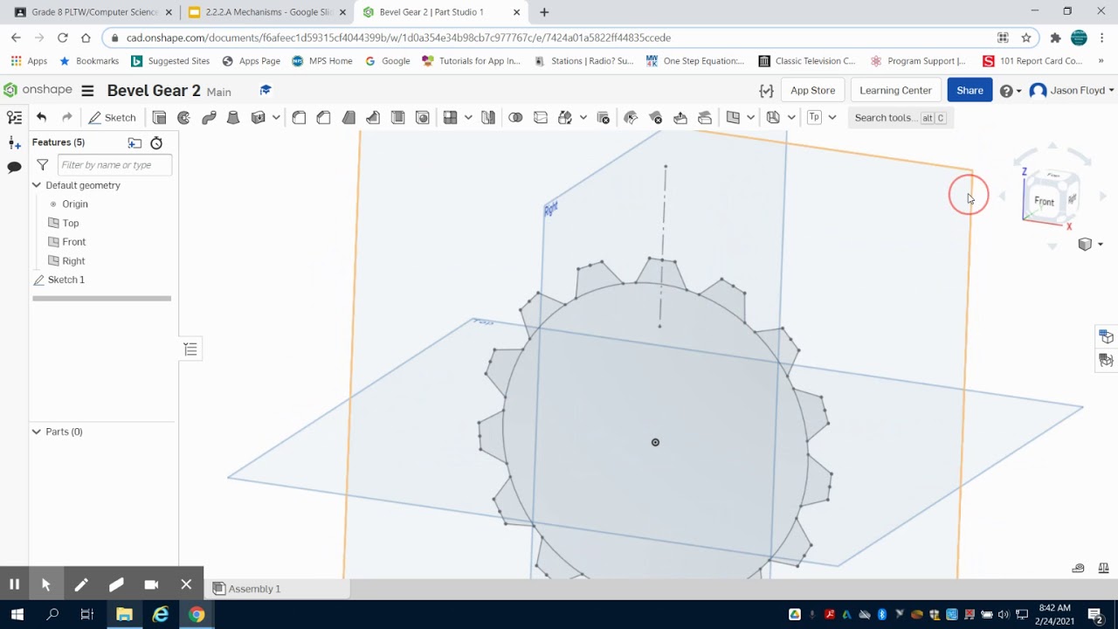1118x629 pixels.
Task: Open the Onshape hamburger menu
Action: pyautogui.click(x=87, y=91)
